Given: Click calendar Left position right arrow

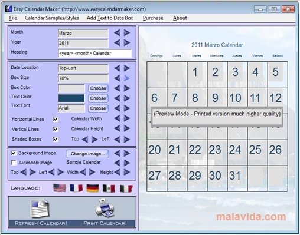Looking at the screenshot, I should tap(127, 140).
